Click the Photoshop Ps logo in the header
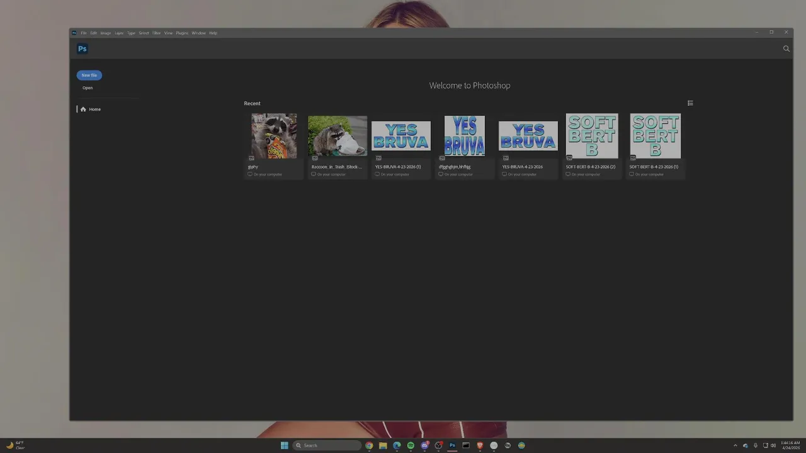The width and height of the screenshot is (806, 453). [x=82, y=48]
